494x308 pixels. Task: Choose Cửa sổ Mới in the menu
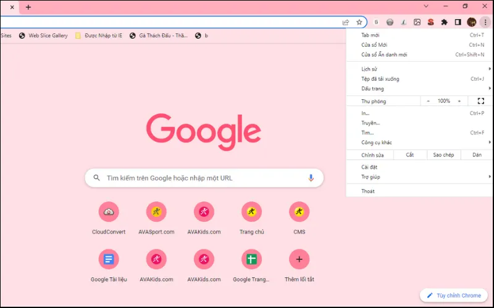419,44
